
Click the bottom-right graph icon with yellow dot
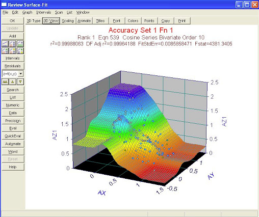(20, 50)
